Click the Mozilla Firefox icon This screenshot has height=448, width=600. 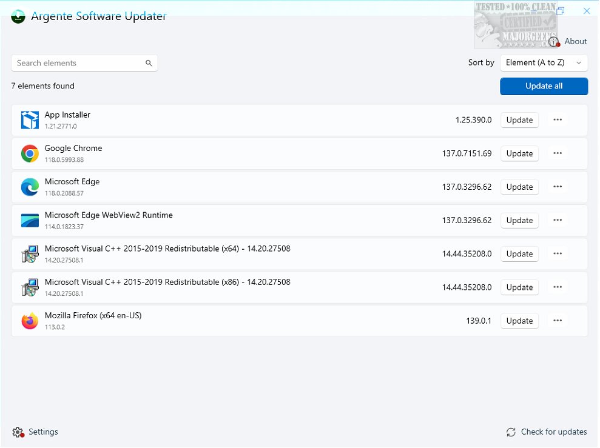coord(30,321)
